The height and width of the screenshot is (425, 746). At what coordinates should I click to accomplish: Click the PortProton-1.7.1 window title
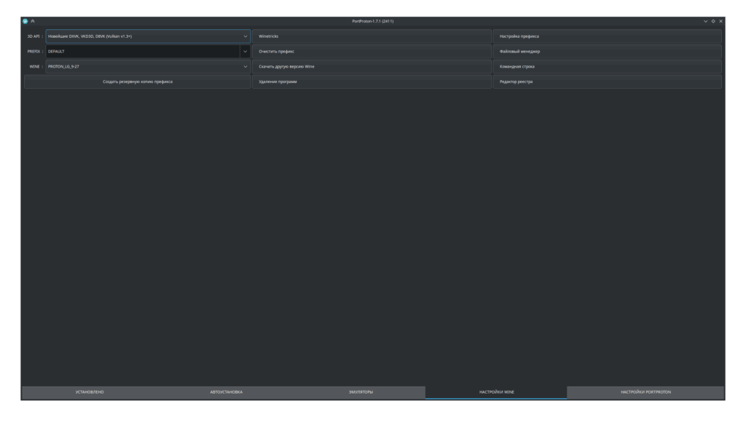(372, 21)
